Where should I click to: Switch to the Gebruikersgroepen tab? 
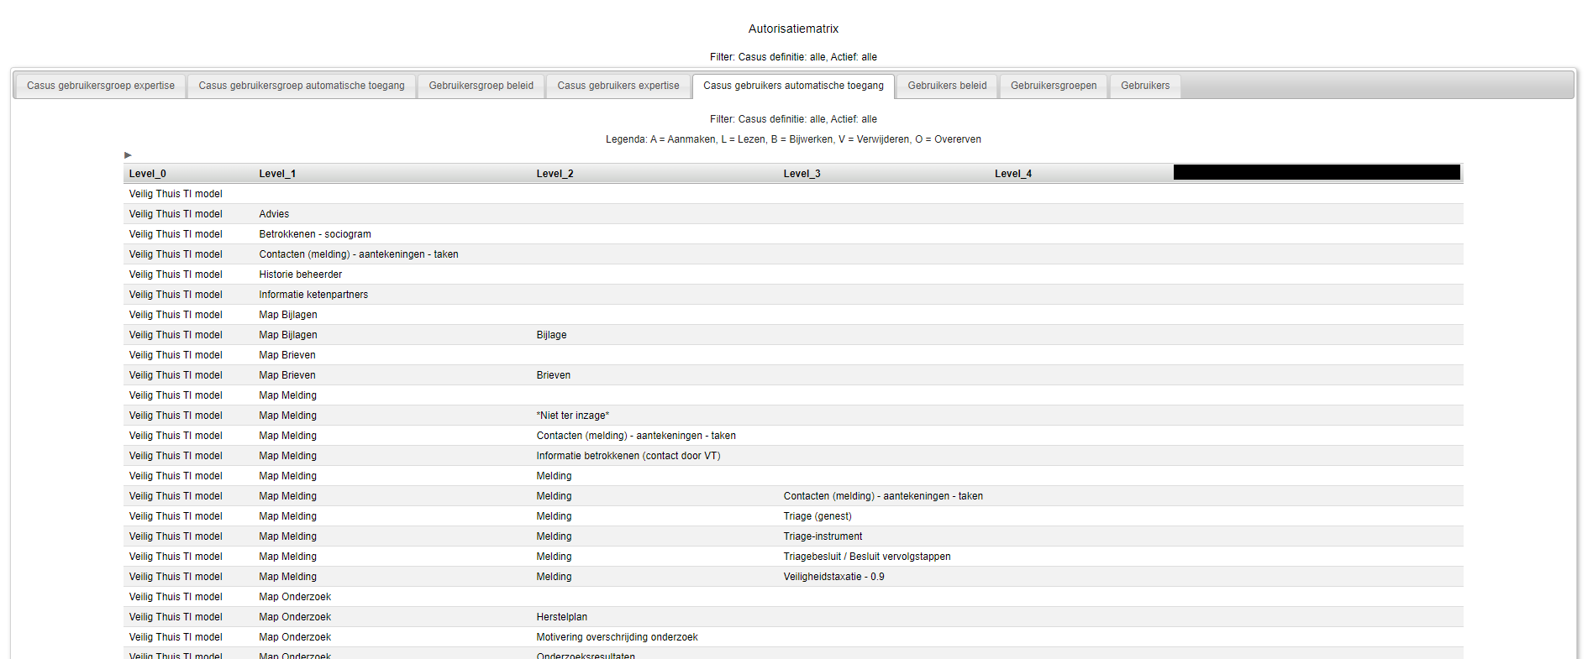[1054, 86]
